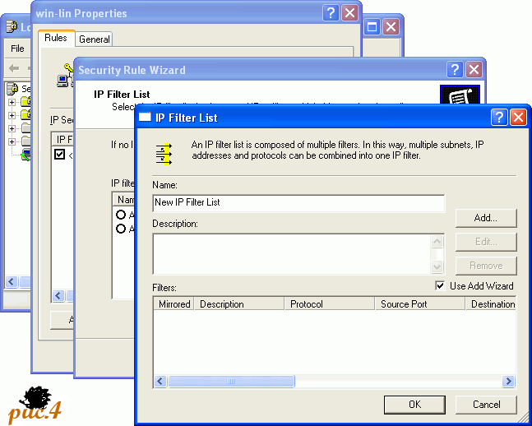Viewport: 532px width, 426px height.
Task: Click the Security Rule Wizard help button
Action: pos(455,70)
